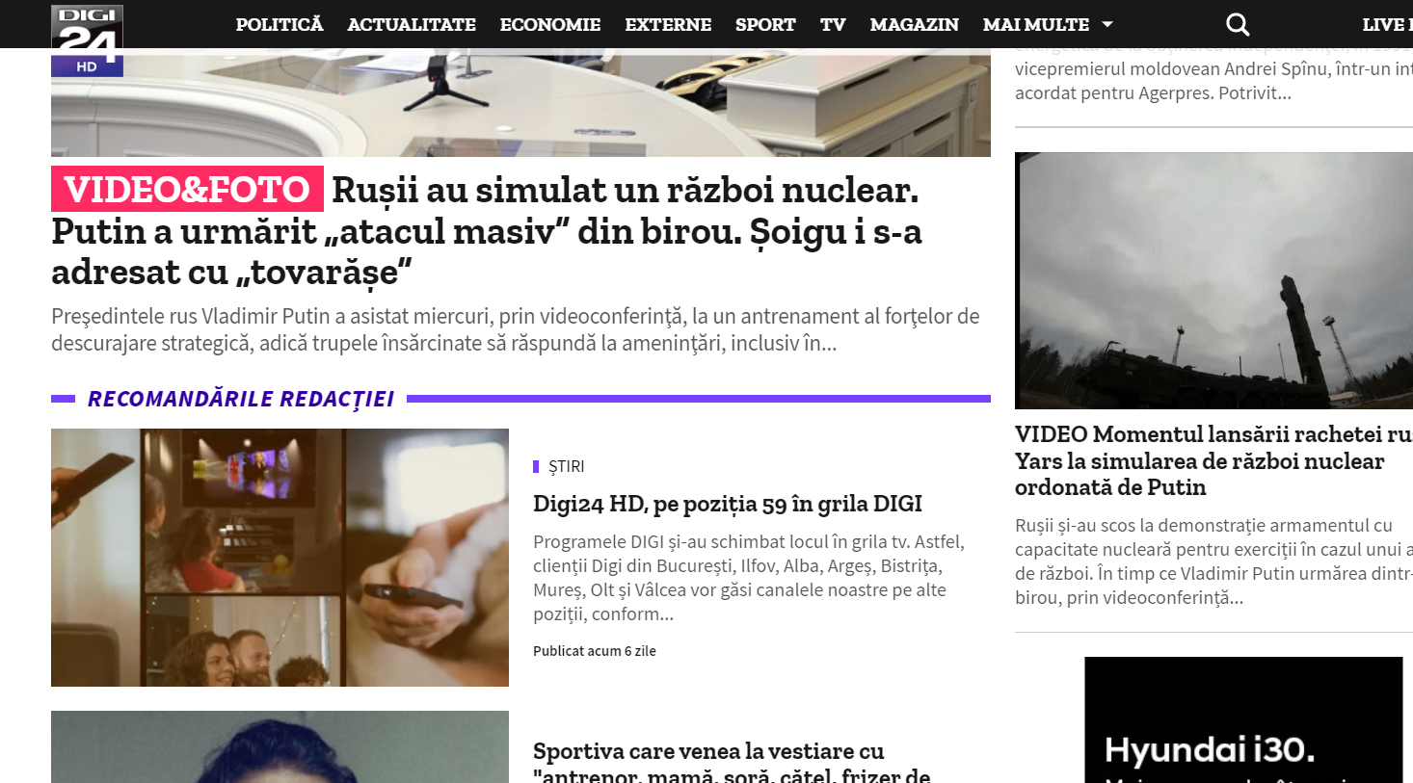Open headline about Rușii simulating nuclear war

487,231
